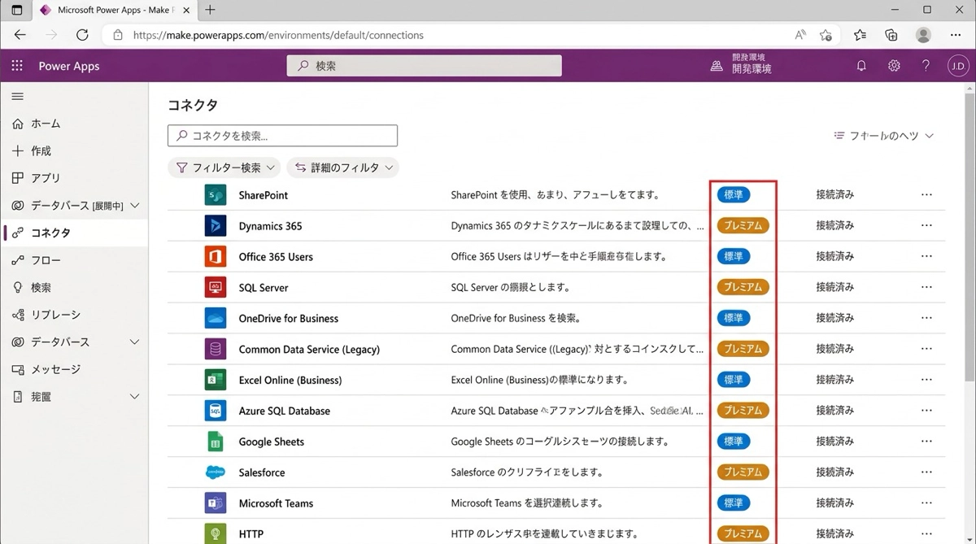Screen dimensions: 976x544
Task: Click the SQL Server connector icon
Action: tap(216, 288)
